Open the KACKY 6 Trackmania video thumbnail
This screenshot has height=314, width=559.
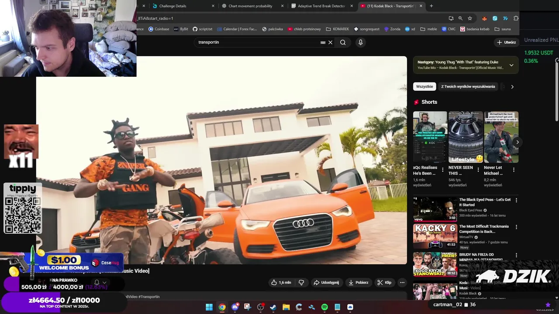(435, 236)
